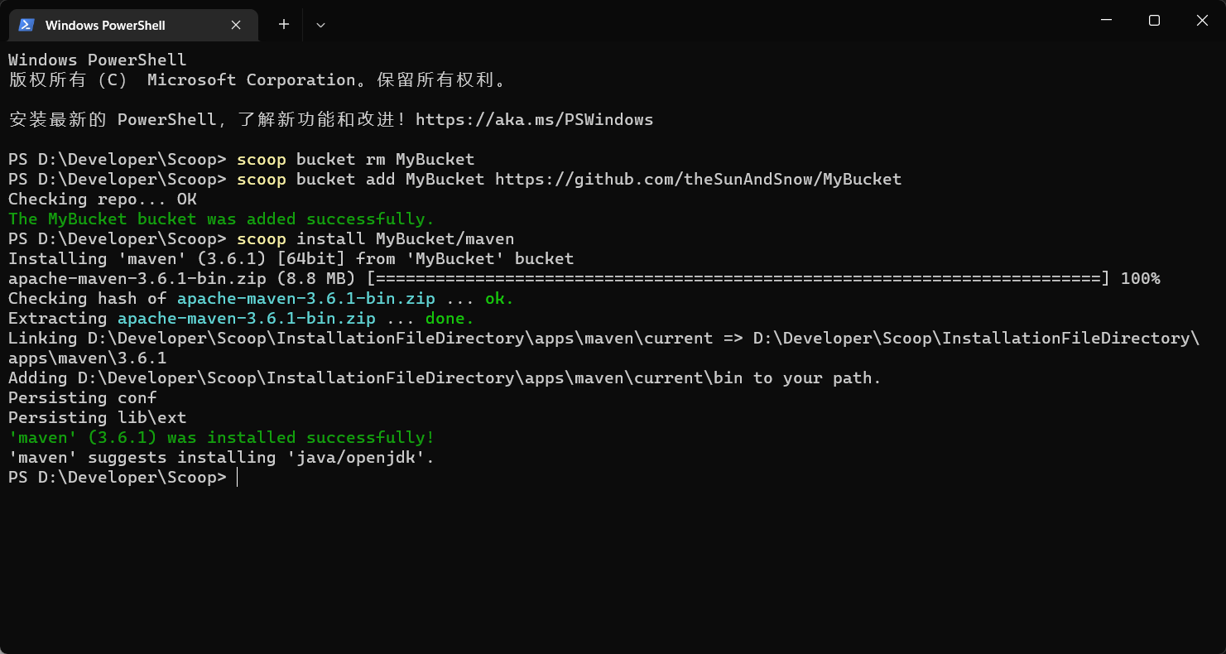Click the 'Persisting lib\ext' output line
The image size is (1226, 654).
97,418
